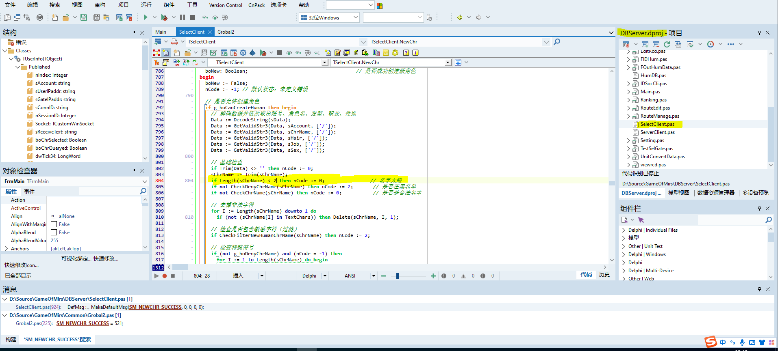Jump to interface with the Intf icon
778x351 pixels.
(177, 62)
